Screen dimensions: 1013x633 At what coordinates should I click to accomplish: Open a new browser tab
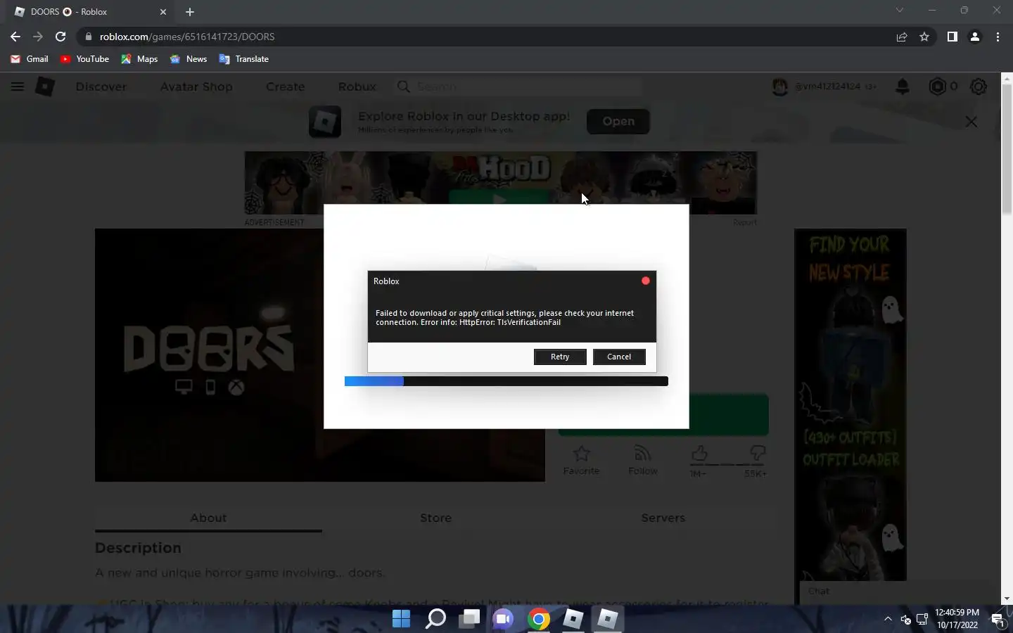[190, 12]
